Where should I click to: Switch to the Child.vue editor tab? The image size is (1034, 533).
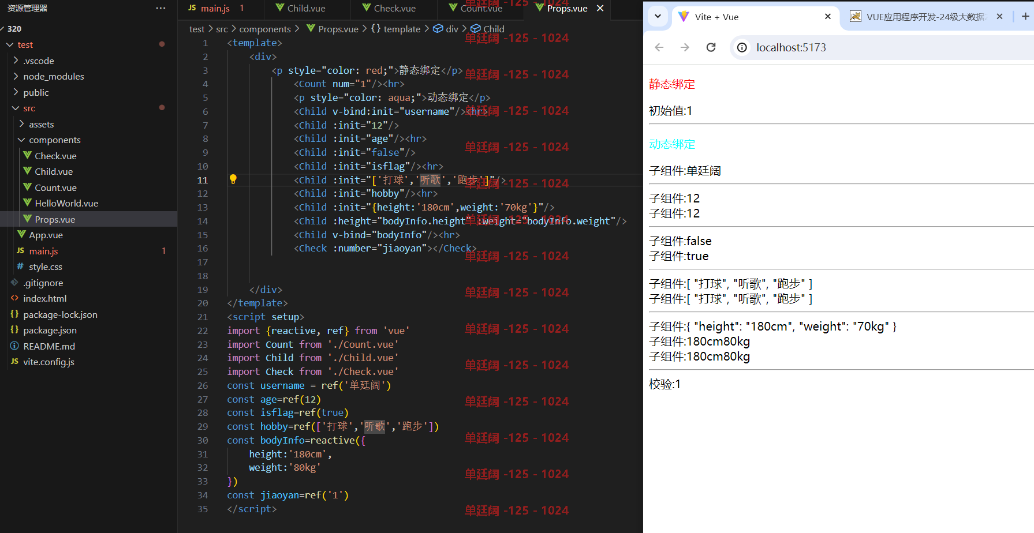coord(307,8)
